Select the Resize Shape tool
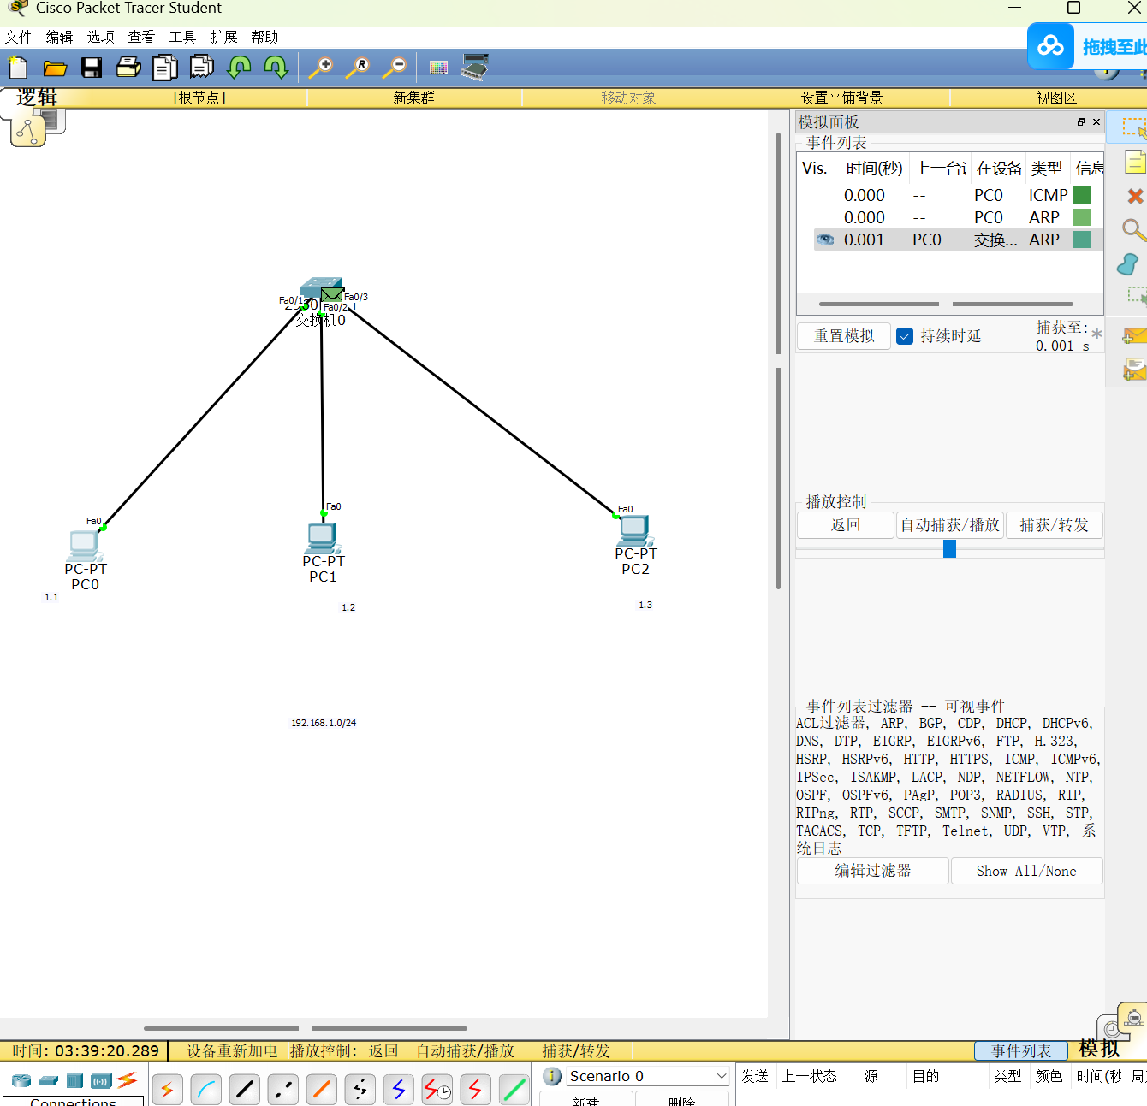Screen dimensions: 1147x1106 click(1136, 297)
